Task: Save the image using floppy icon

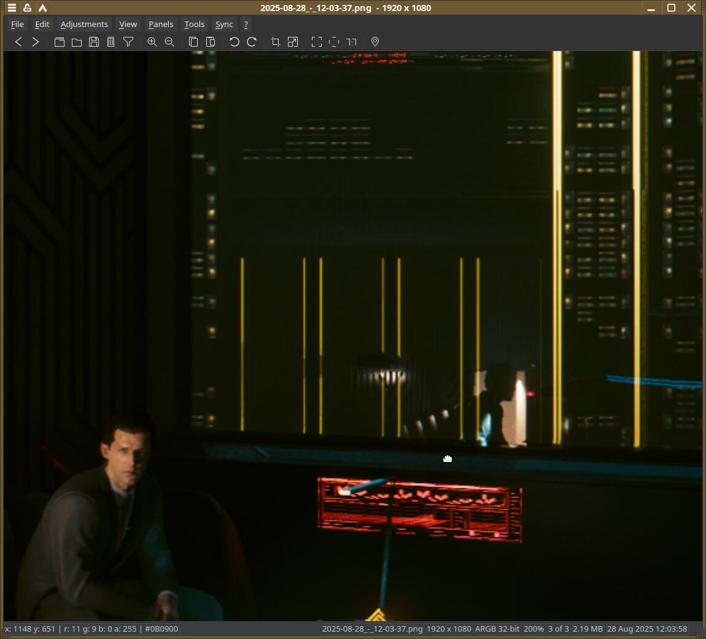Action: tap(94, 42)
